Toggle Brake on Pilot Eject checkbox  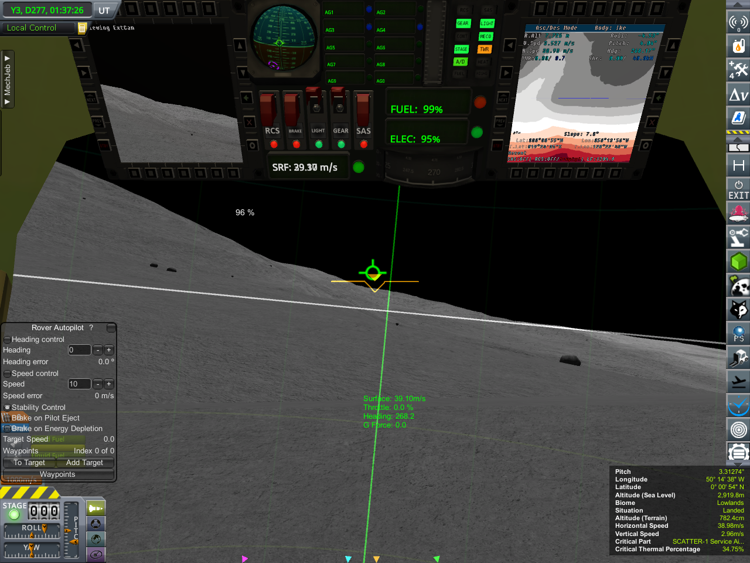click(x=8, y=418)
